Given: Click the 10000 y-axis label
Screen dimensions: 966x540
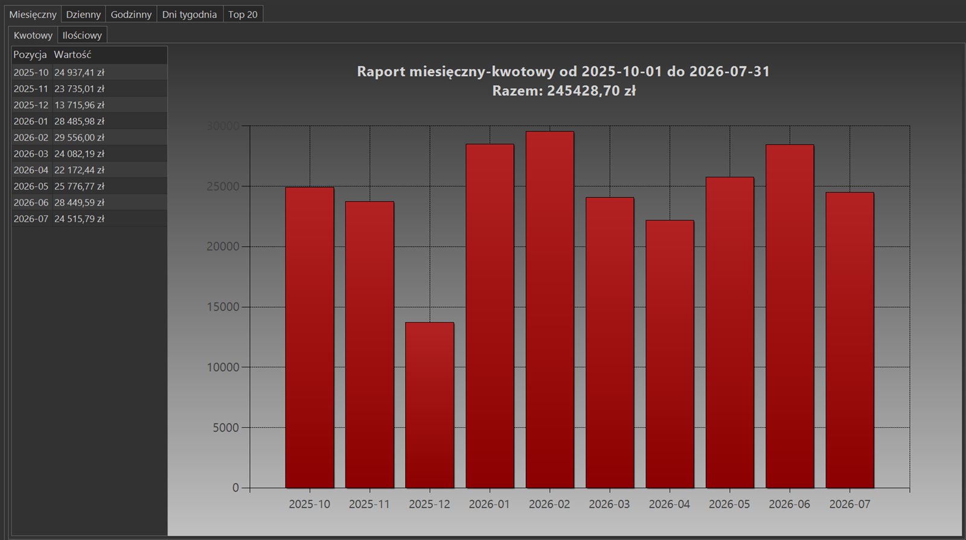Looking at the screenshot, I should coord(223,367).
